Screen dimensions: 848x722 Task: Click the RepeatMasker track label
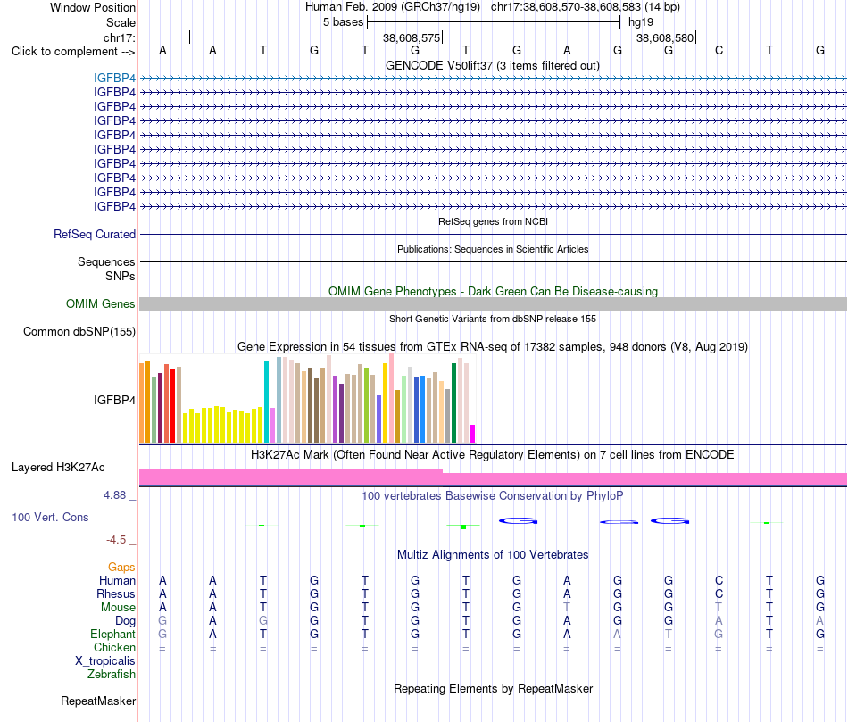tap(98, 701)
